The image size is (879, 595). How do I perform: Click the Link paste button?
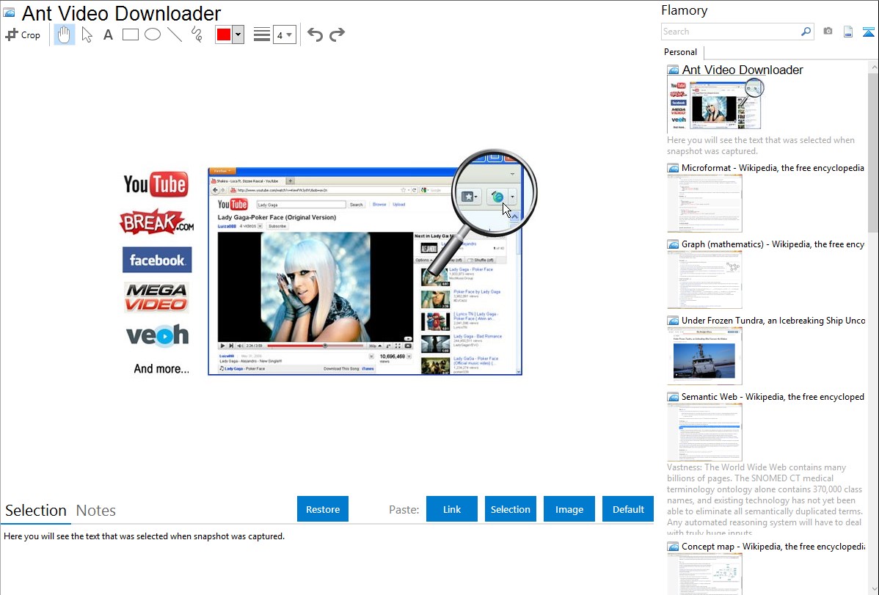452,509
